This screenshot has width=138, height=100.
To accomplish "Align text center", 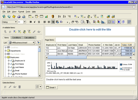I will 49,22.
